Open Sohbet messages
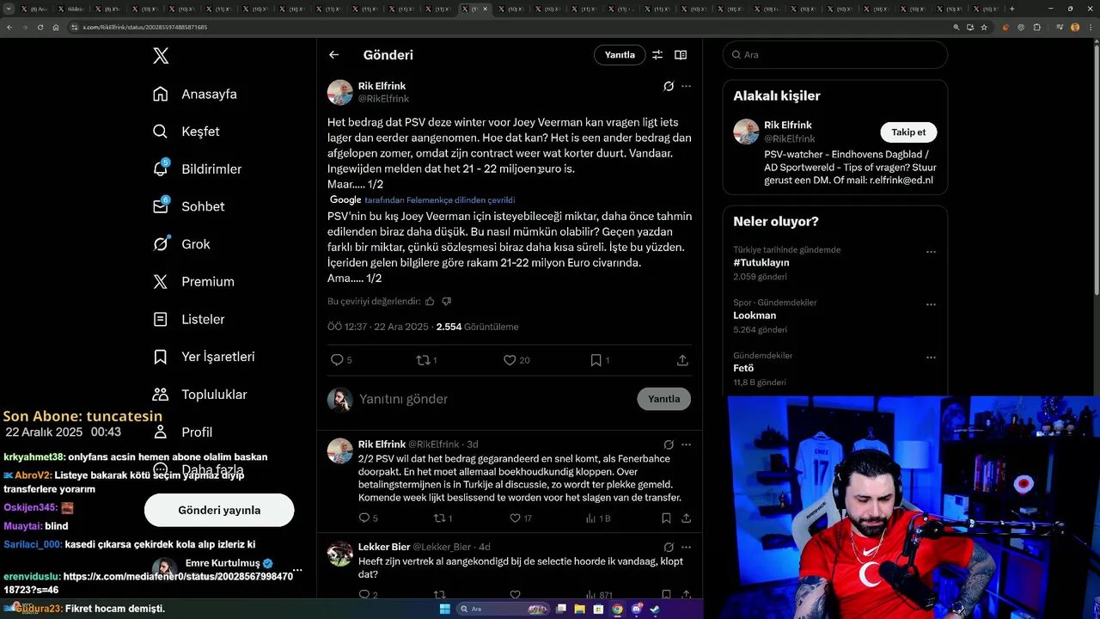Screen dimensions: 1100x619 click(x=188, y=206)
